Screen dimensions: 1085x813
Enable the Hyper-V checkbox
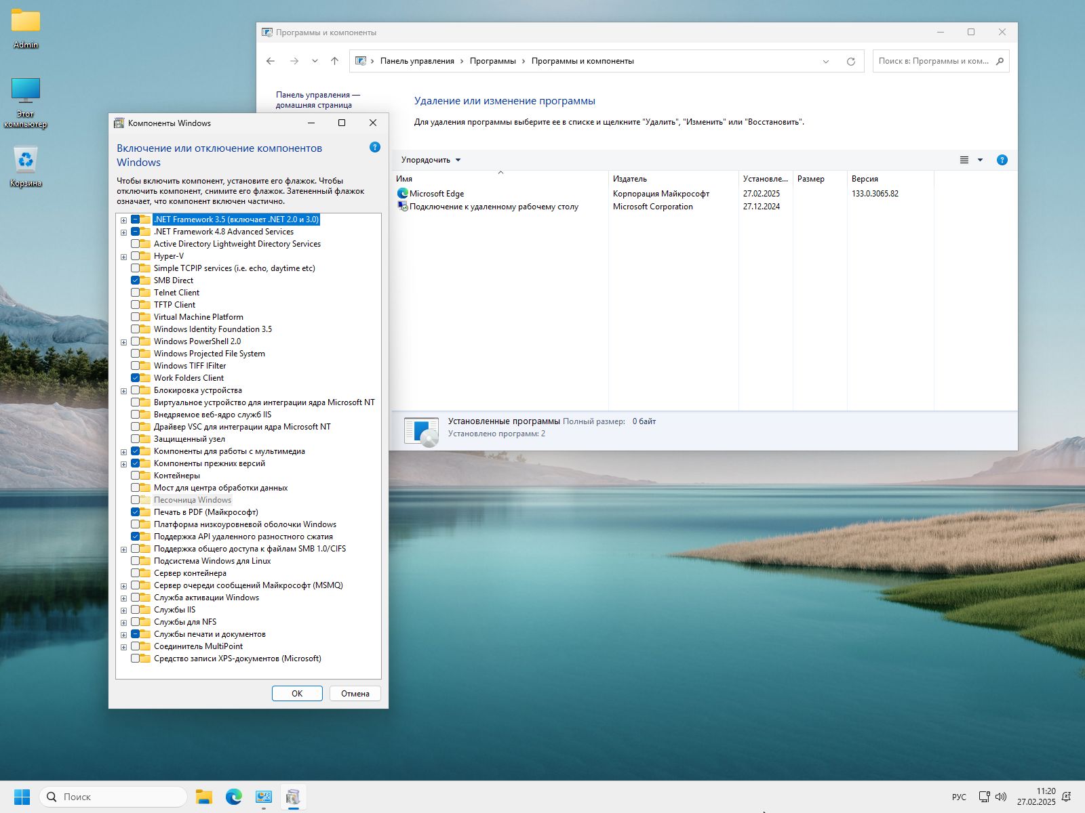[x=136, y=255]
